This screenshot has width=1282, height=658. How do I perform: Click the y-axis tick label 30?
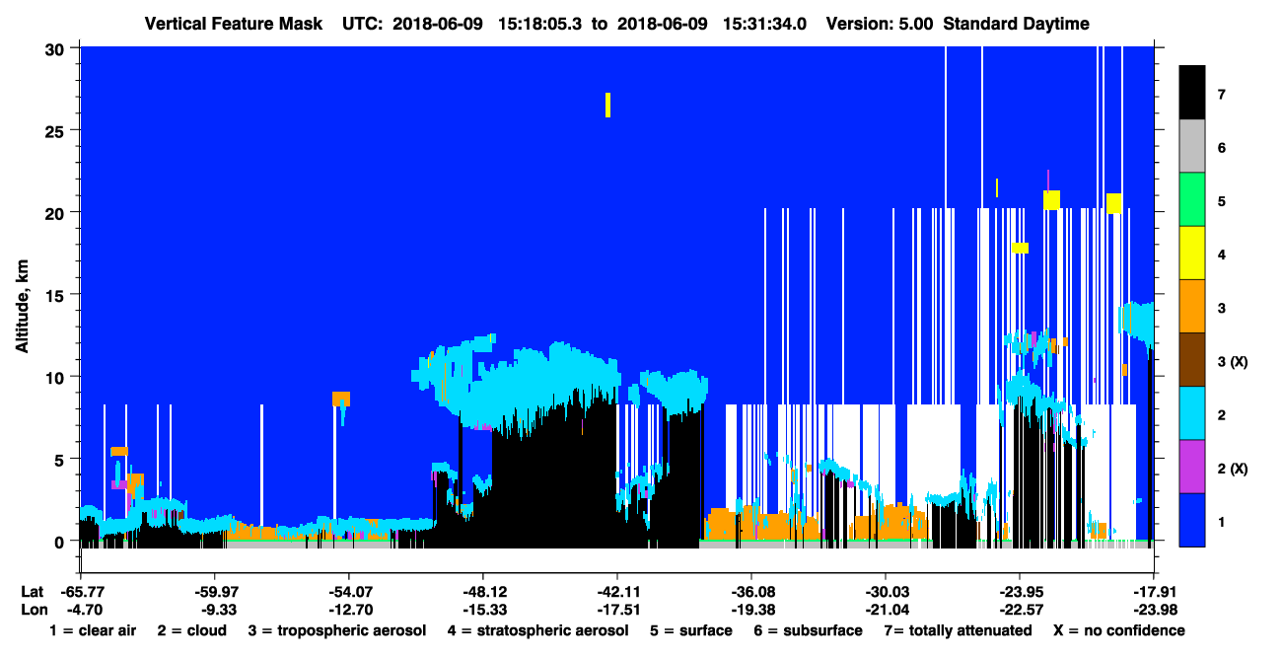[x=56, y=48]
